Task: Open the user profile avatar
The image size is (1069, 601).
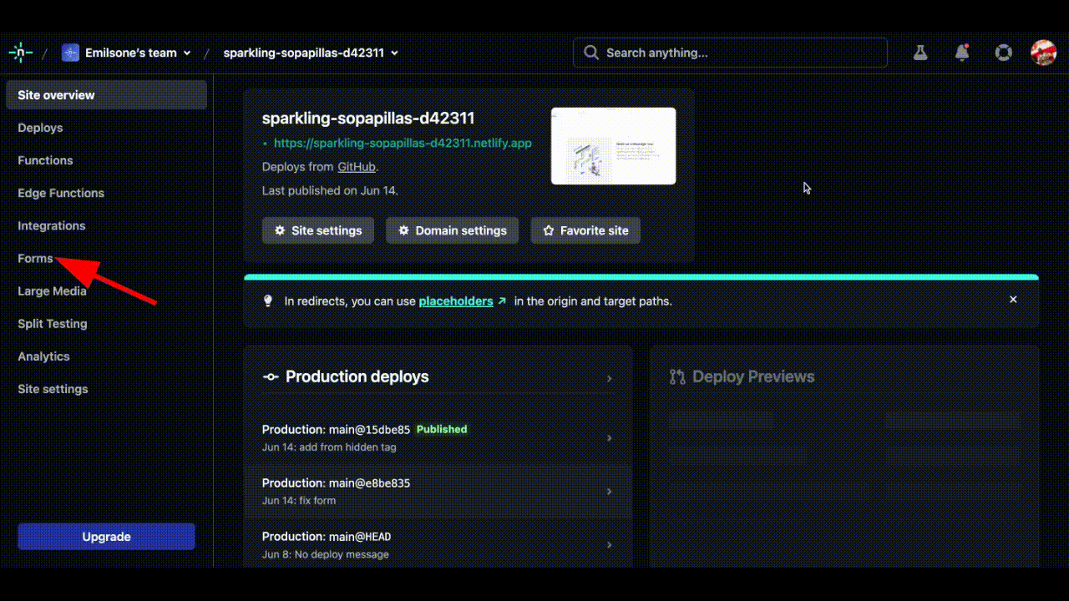Action: (1043, 53)
